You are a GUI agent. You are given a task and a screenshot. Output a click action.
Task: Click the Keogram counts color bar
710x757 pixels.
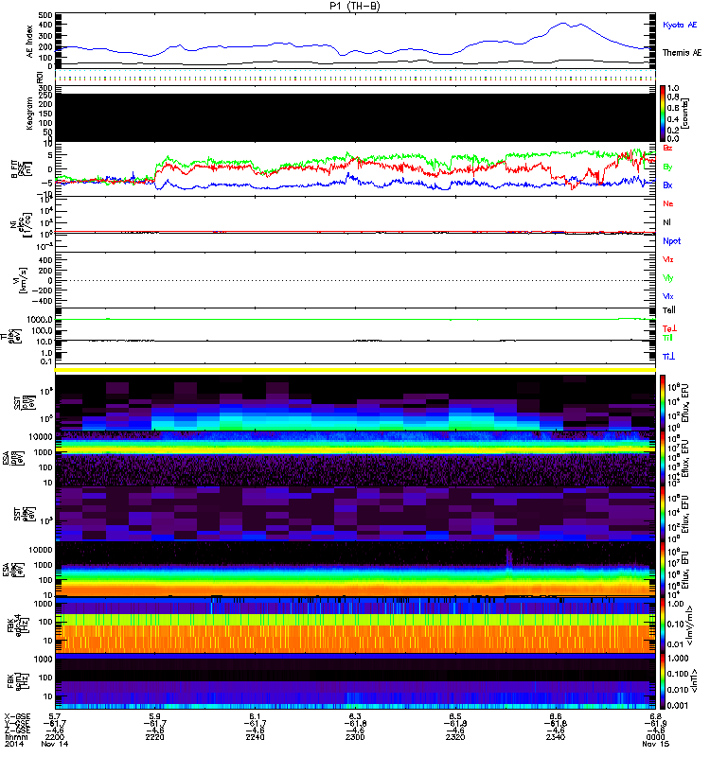(x=663, y=114)
